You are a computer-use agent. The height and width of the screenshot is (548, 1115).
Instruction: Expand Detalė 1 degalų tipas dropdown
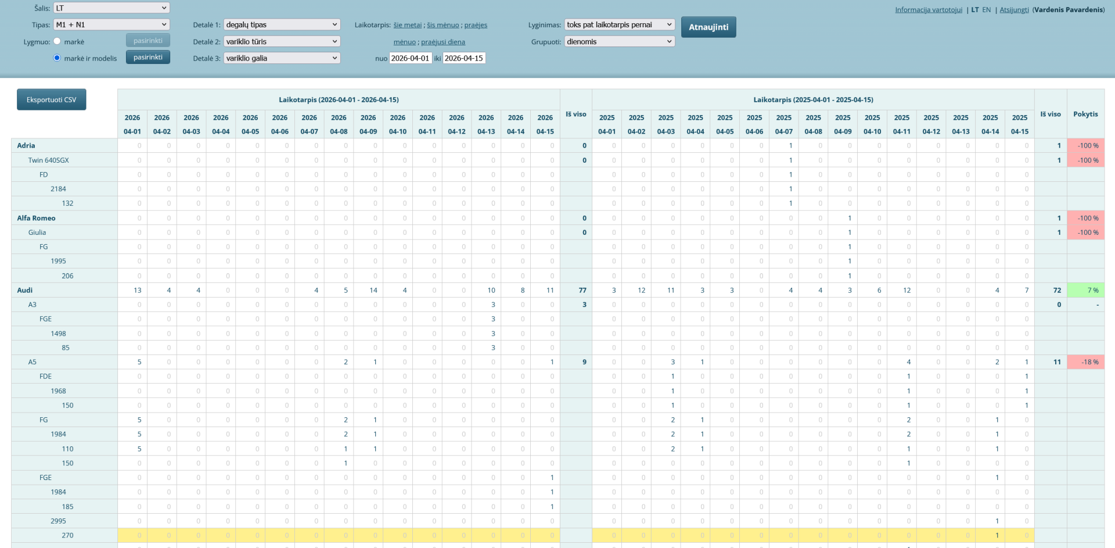point(282,24)
